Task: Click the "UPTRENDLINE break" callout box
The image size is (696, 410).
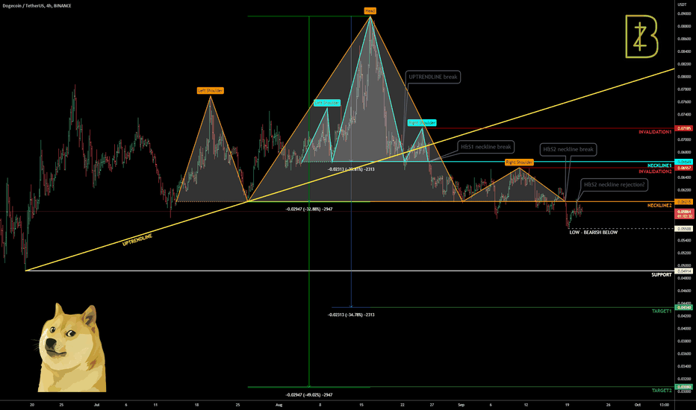Action: pyautogui.click(x=433, y=77)
